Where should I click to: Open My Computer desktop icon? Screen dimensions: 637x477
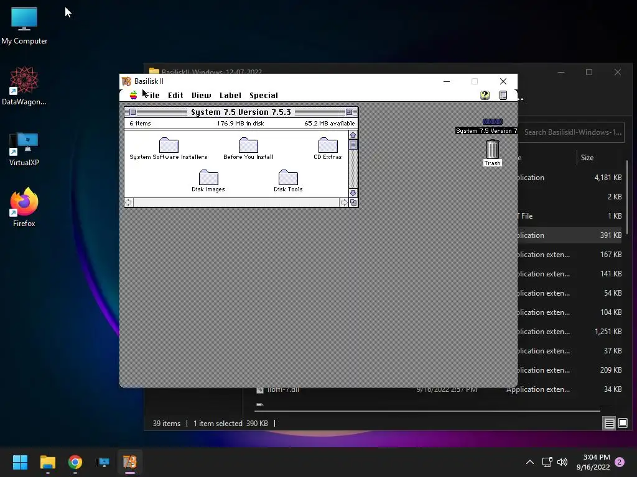24,26
